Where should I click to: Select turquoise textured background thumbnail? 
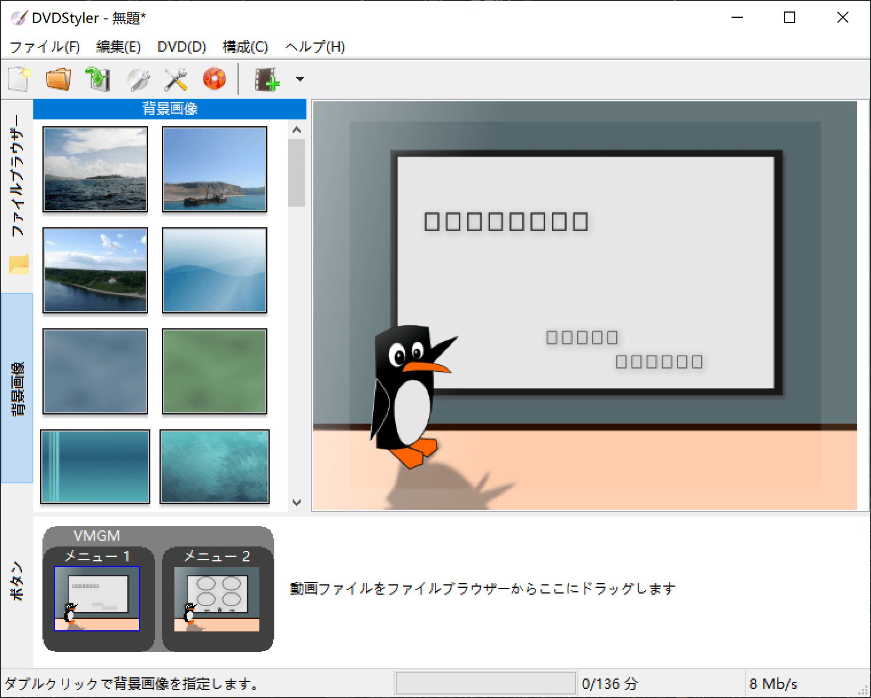[215, 467]
